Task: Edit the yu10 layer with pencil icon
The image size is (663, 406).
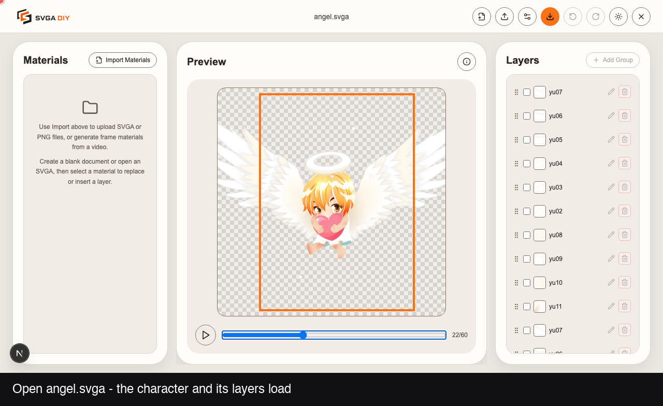Action: tap(611, 283)
